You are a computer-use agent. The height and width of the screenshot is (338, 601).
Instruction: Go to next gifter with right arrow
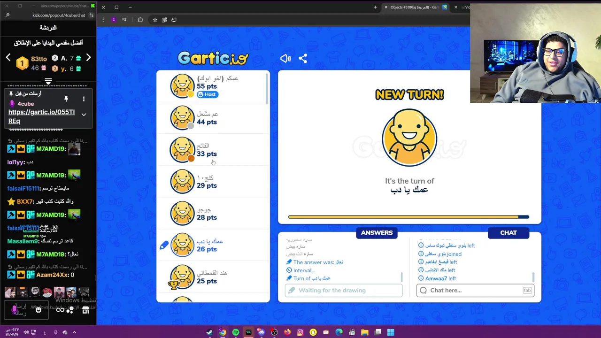[88, 58]
